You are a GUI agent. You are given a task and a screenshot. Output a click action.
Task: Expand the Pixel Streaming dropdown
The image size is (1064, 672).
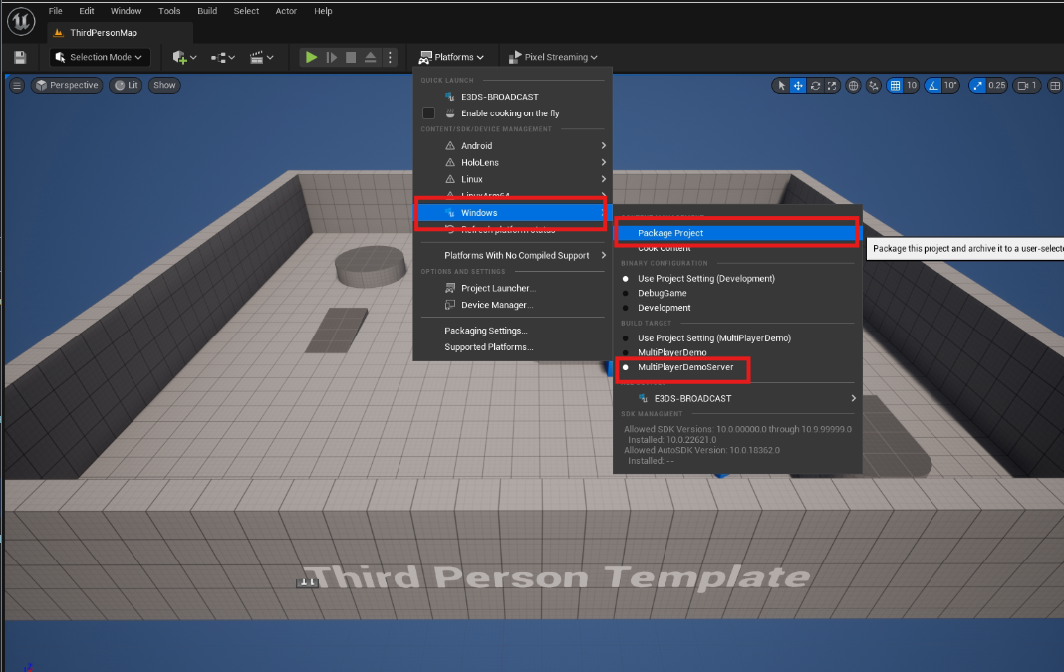(x=553, y=58)
